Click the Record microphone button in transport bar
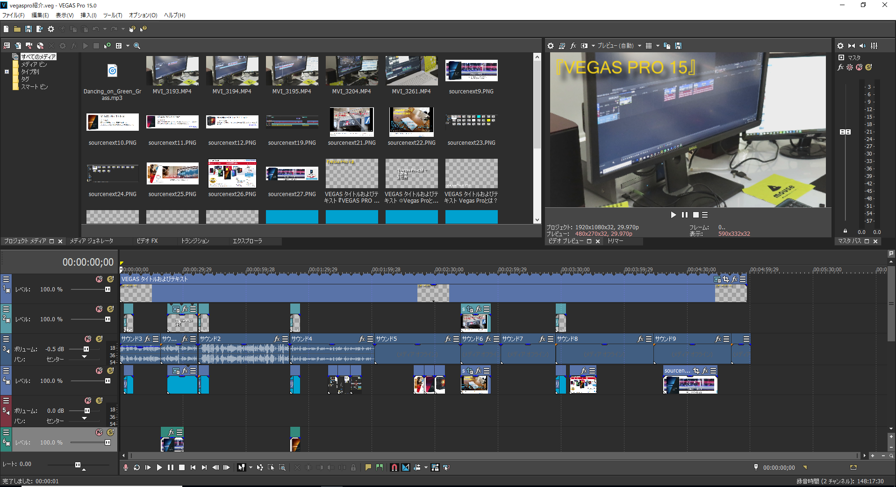The width and height of the screenshot is (896, 487). (x=126, y=467)
